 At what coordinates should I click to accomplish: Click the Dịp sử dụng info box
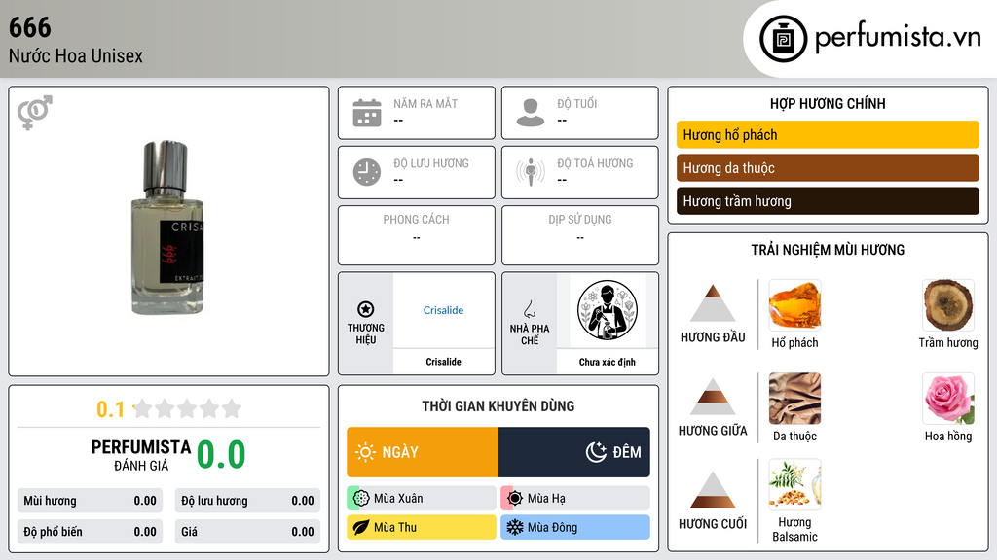pos(580,235)
